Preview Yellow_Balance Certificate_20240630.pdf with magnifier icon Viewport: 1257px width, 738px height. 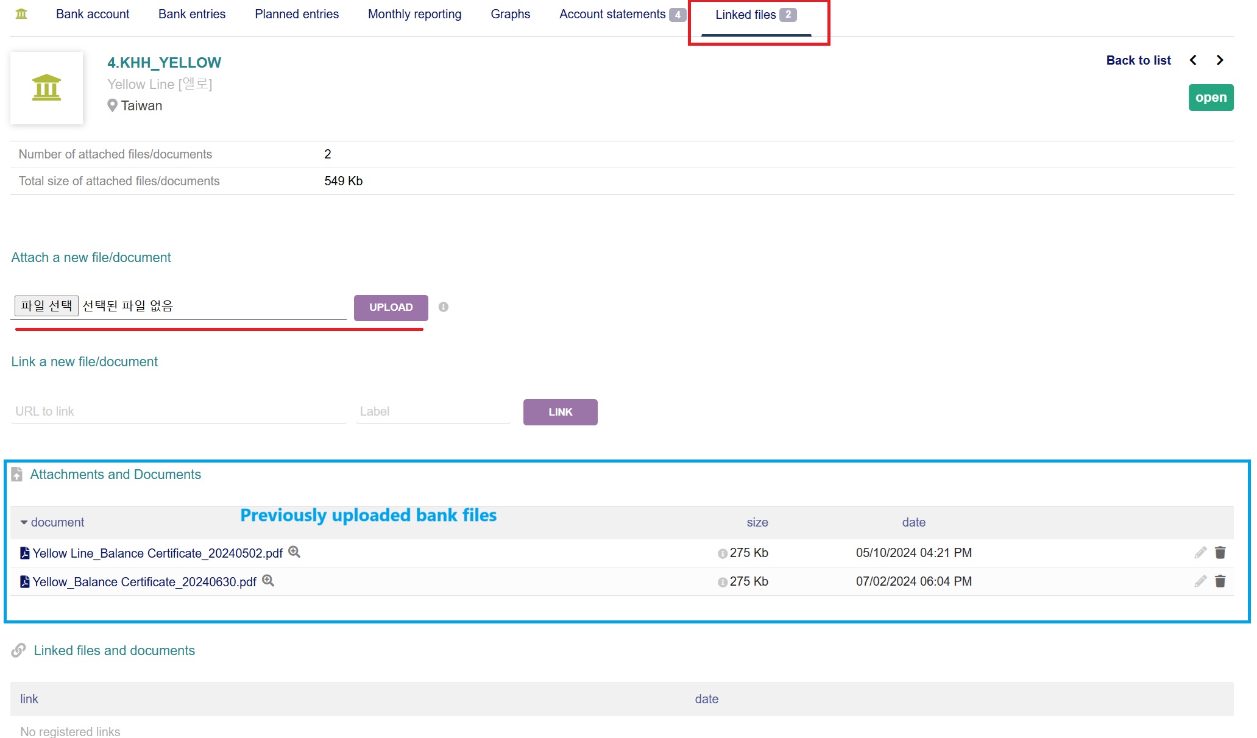tap(268, 581)
